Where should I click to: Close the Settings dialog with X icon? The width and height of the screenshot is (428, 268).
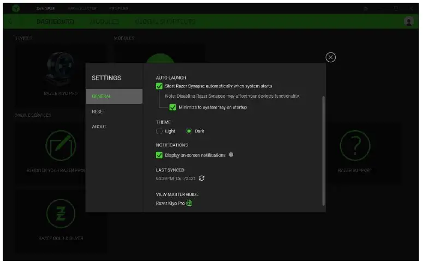[x=331, y=57]
